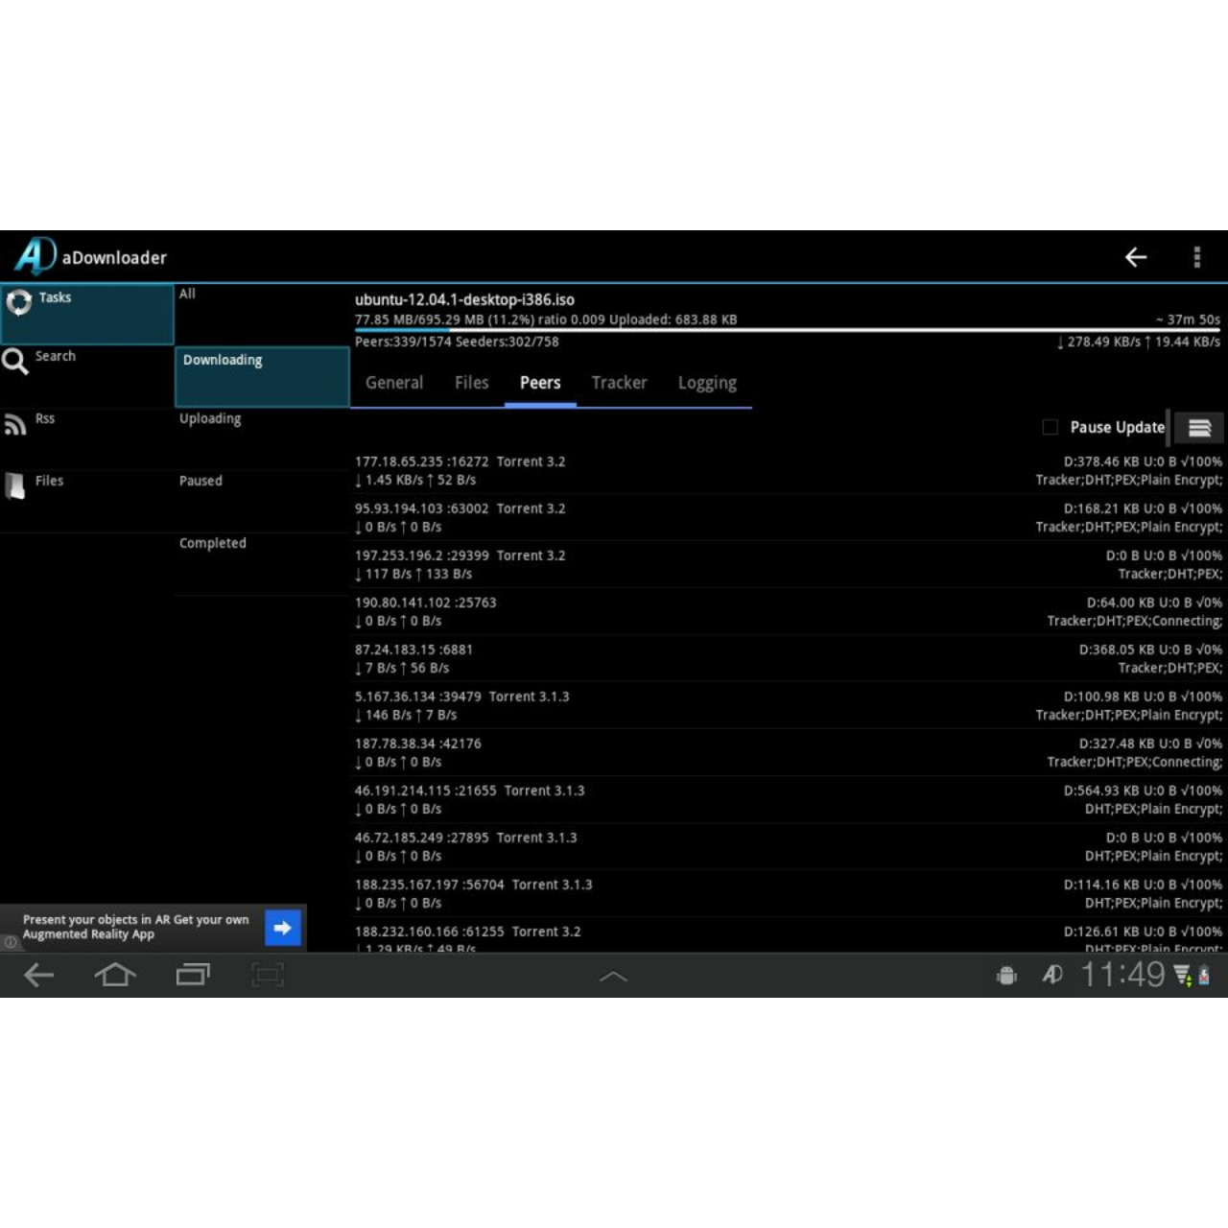1228x1228 pixels.
Task: Switch to the Tracker tab
Action: pos(619,383)
